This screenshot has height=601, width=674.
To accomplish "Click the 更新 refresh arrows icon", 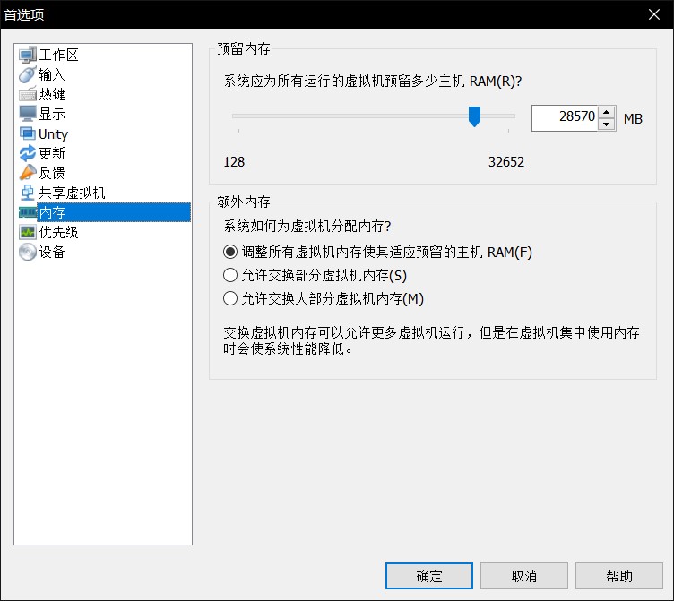I will click(28, 153).
